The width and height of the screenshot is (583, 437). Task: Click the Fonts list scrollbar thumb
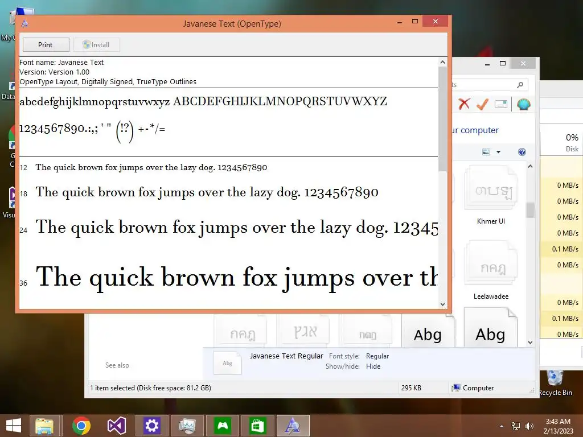tap(530, 210)
